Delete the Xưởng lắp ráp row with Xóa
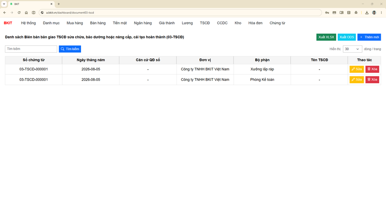This screenshot has height=207, width=386. click(372, 69)
